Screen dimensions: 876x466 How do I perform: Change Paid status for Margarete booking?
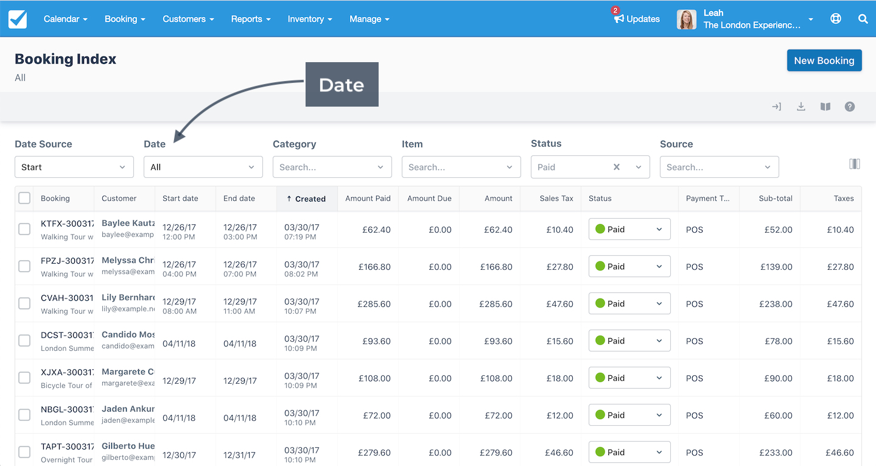tap(629, 378)
